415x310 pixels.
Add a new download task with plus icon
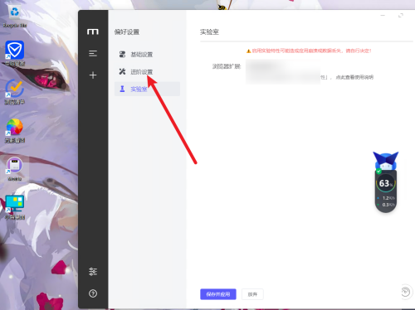(93, 75)
